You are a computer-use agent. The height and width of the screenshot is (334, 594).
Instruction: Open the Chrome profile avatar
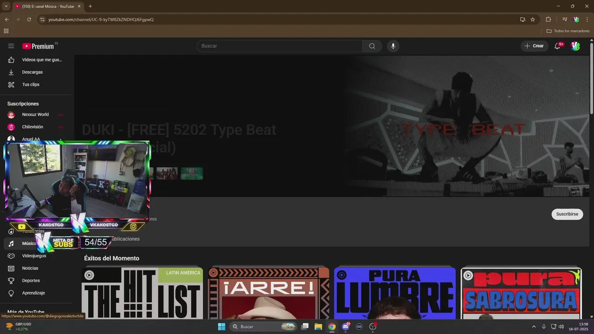coord(576,19)
